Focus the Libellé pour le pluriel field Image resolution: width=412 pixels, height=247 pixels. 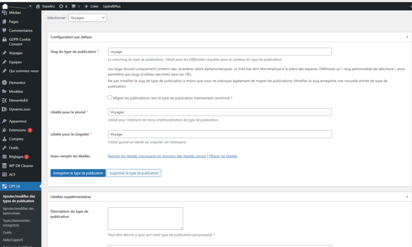coord(219,112)
